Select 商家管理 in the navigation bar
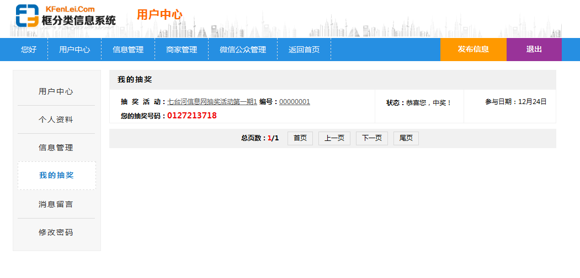The width and height of the screenshot is (580, 278). point(182,50)
